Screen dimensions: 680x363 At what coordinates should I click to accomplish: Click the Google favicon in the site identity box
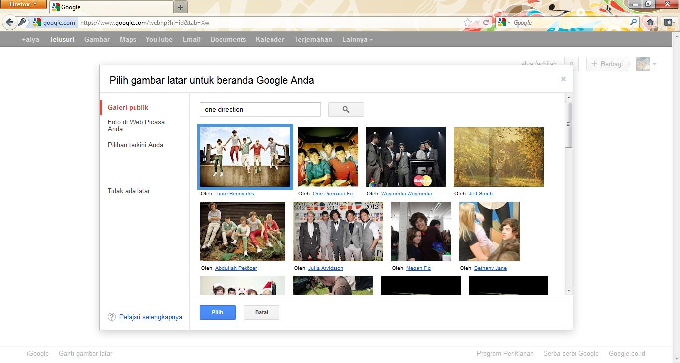[37, 22]
